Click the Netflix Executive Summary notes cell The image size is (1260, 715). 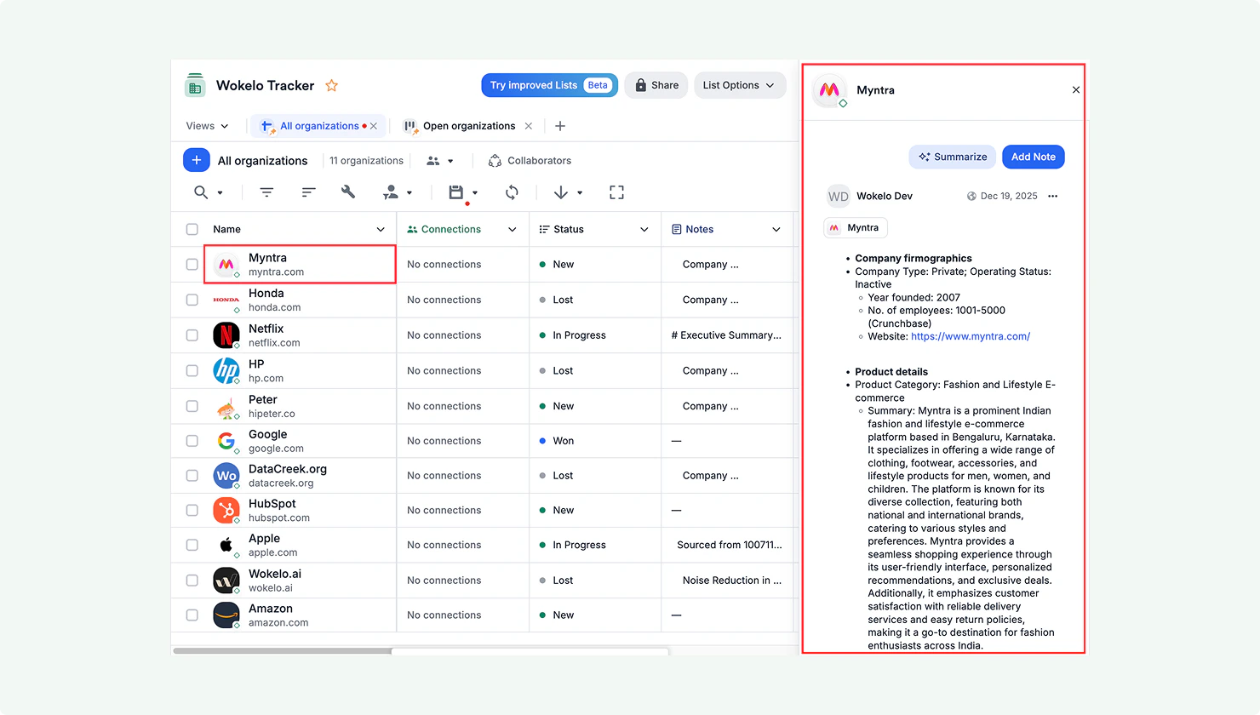726,335
